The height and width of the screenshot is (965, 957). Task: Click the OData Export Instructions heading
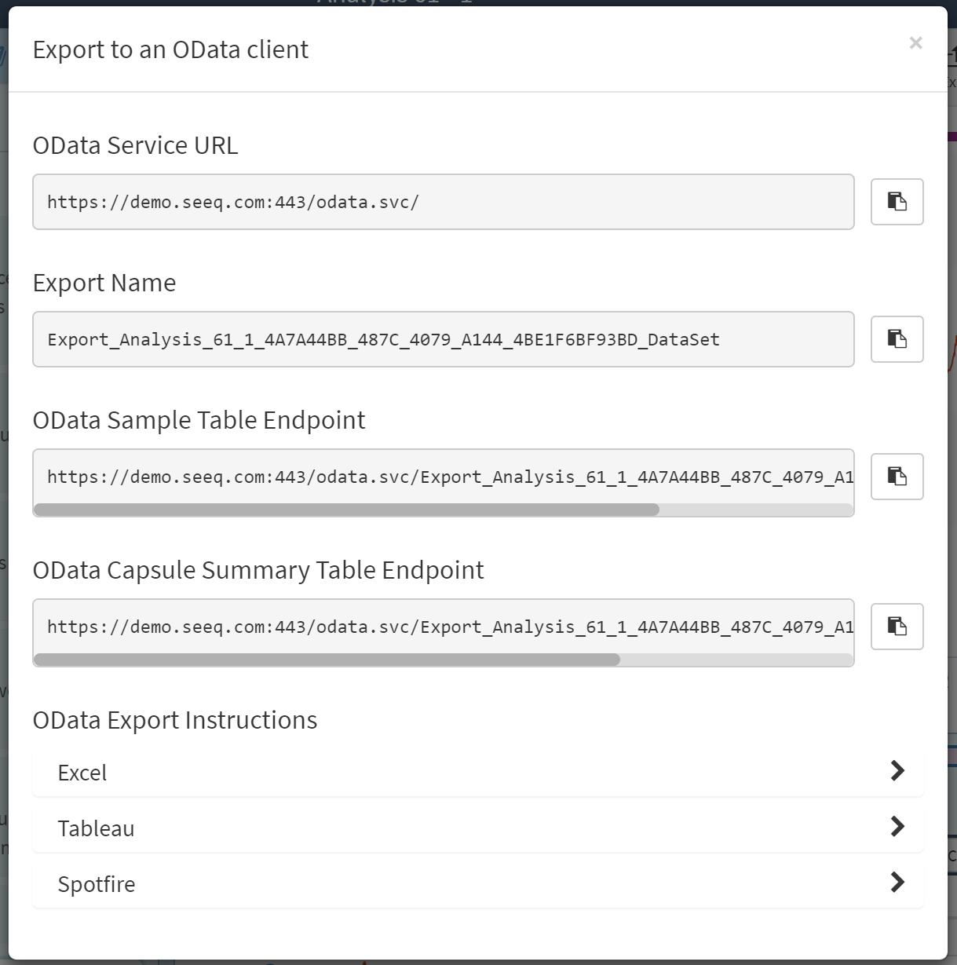tap(175, 720)
